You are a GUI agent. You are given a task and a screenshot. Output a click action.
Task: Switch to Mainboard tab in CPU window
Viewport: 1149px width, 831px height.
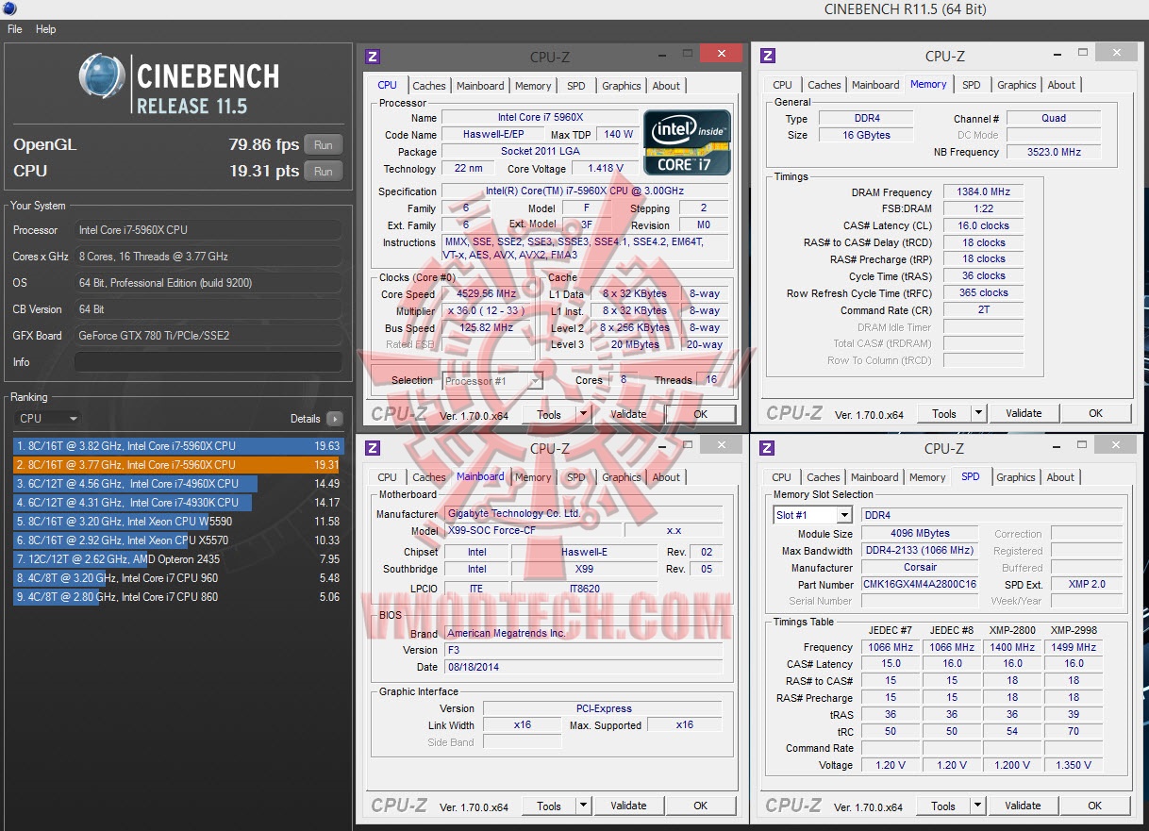tap(480, 86)
